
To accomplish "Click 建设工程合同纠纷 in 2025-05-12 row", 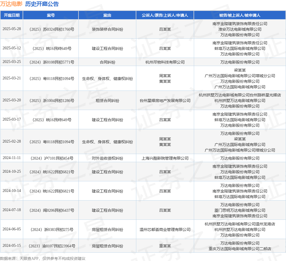I will (x=107, y=48).
